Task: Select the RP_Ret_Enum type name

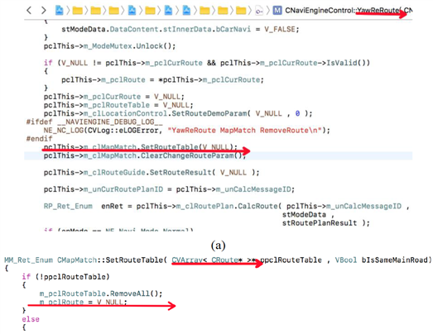Action: point(68,207)
